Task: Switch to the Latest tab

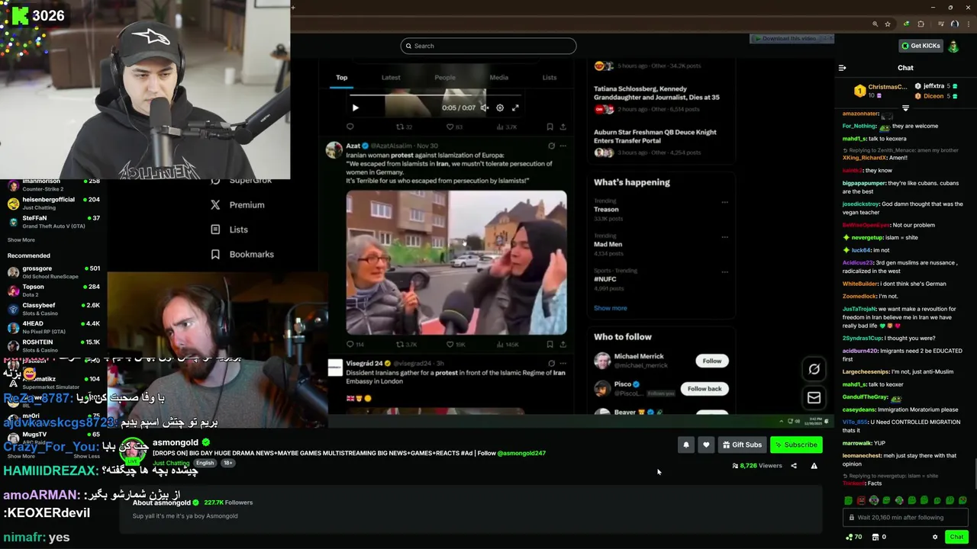Action: [391, 77]
